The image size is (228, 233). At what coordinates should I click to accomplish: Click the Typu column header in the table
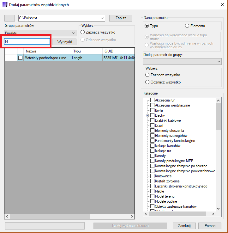[x=87, y=51]
